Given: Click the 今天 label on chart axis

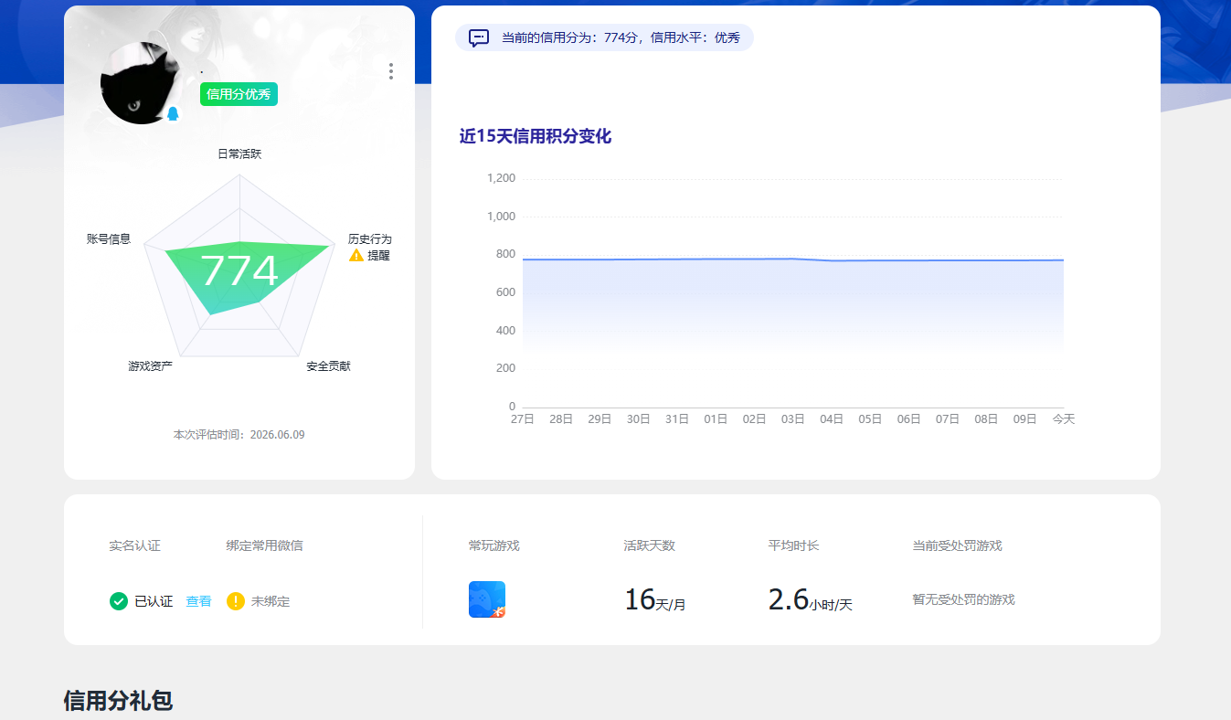Looking at the screenshot, I should coord(1064,419).
